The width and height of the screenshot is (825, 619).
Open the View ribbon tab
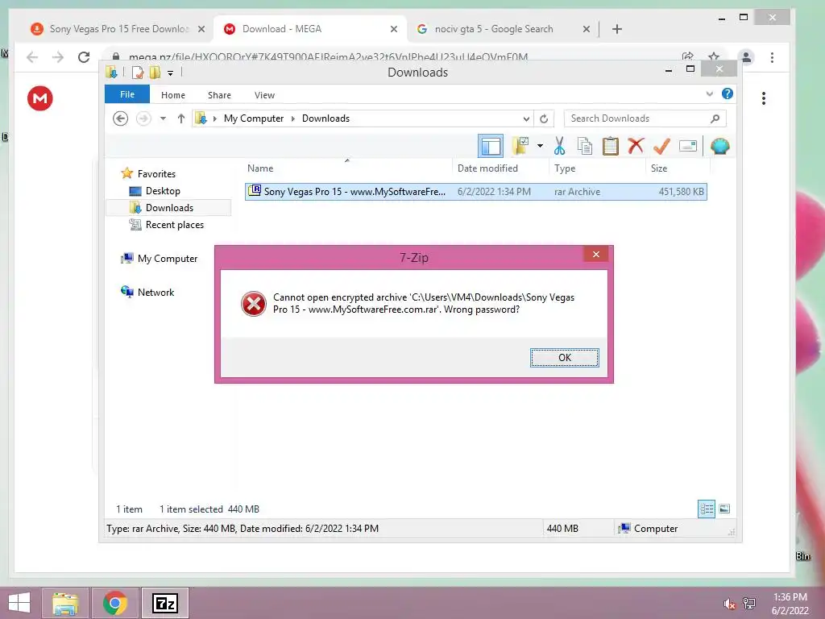[264, 95]
